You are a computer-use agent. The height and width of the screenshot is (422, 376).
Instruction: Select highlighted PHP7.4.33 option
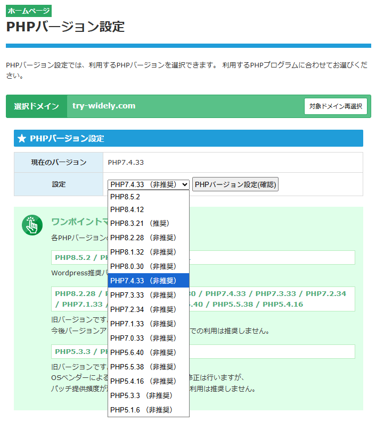pos(148,281)
